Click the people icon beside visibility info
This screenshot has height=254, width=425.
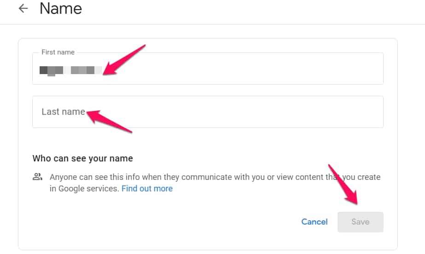37,177
